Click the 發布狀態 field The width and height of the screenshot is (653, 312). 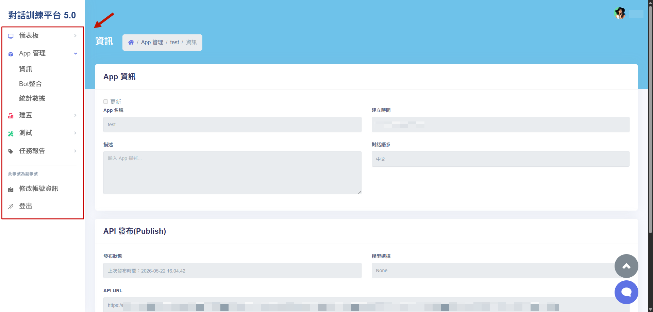(232, 270)
